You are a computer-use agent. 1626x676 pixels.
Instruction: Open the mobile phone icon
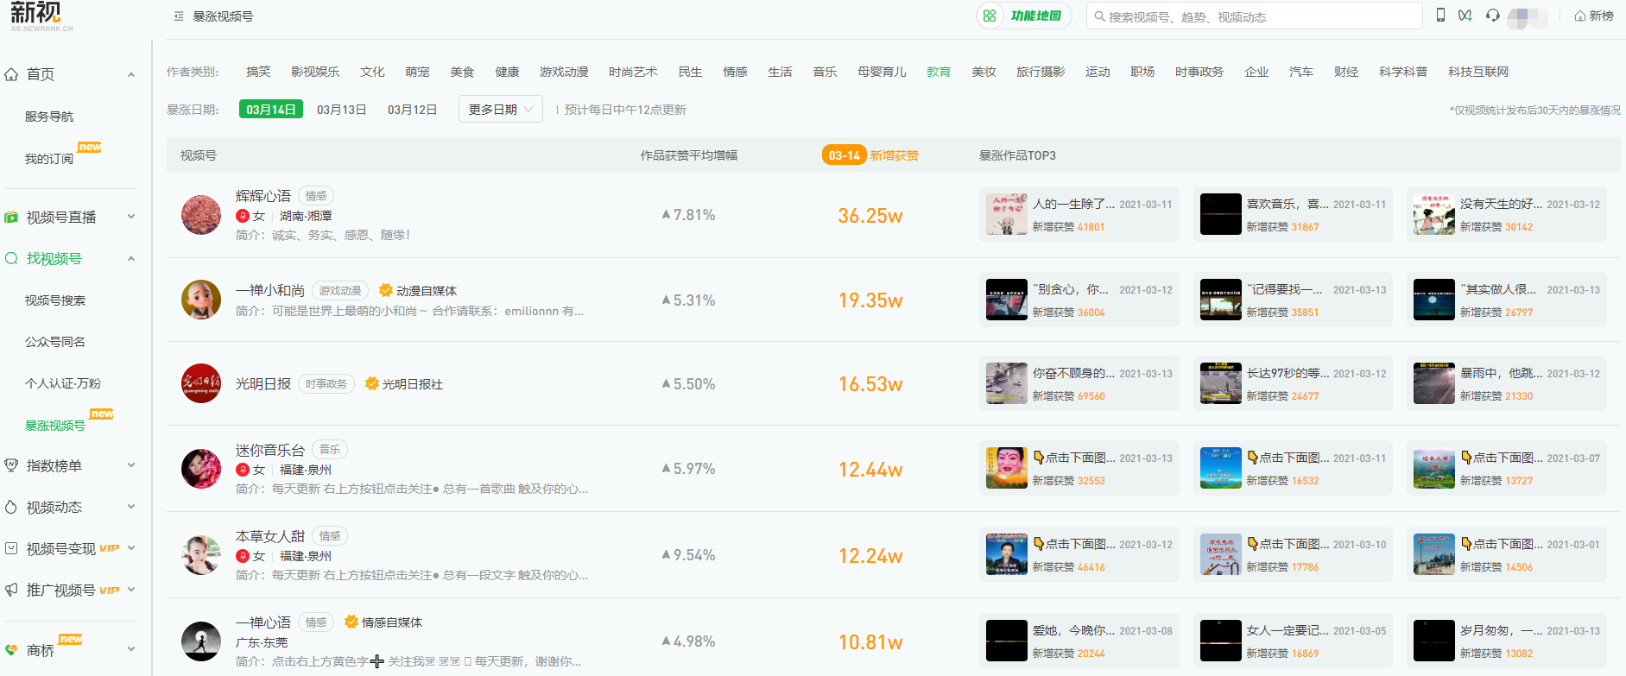(1440, 15)
